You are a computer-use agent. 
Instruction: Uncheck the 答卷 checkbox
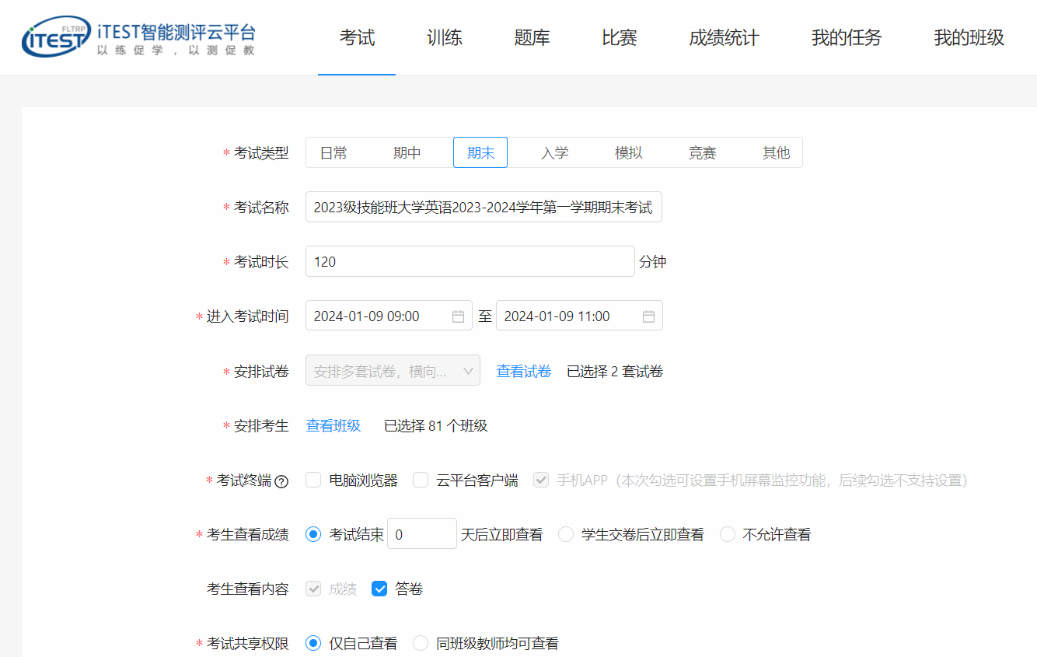(379, 589)
